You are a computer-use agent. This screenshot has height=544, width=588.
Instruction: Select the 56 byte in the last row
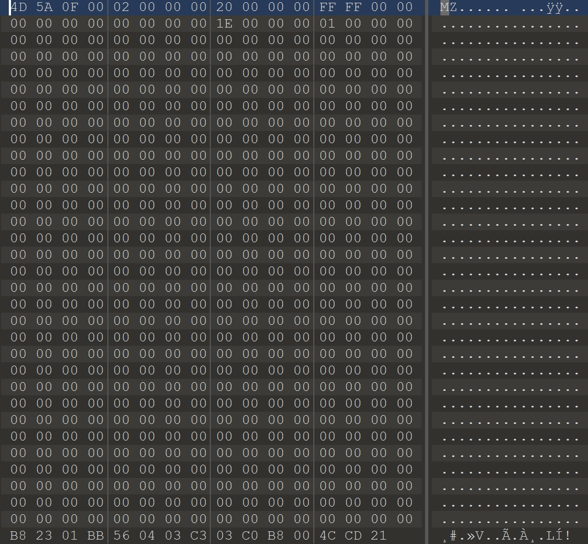tap(122, 536)
